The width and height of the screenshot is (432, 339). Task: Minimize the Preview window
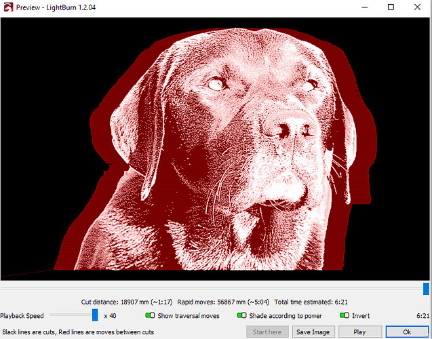[x=364, y=7]
